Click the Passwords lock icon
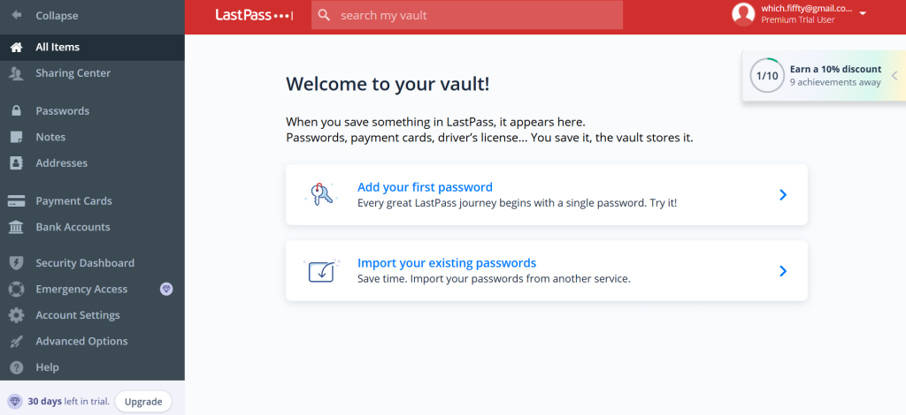Image resolution: width=906 pixels, height=415 pixels. tap(16, 111)
